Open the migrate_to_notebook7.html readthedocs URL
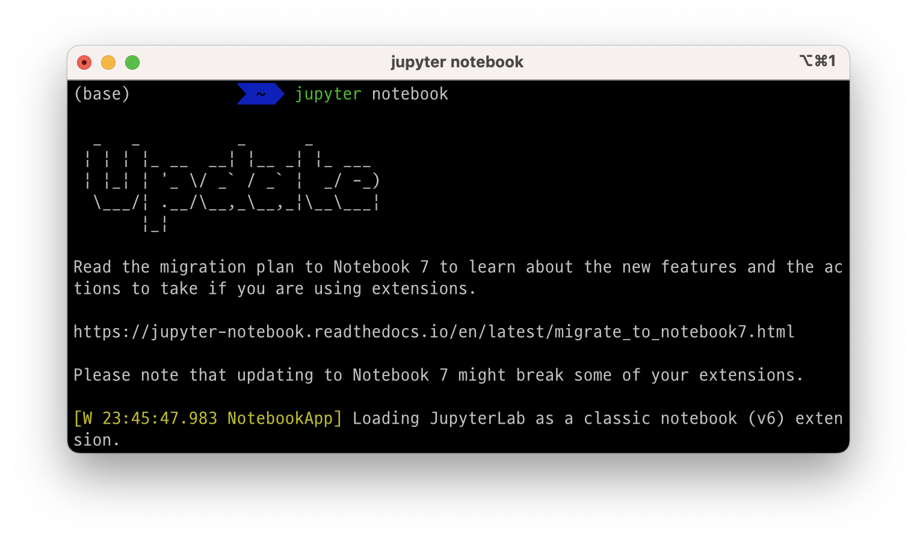Screen dimensions: 917x542 pos(434,332)
